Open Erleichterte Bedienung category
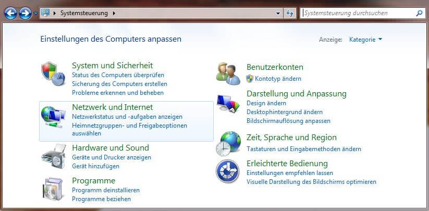This screenshot has height=211, width=429. pyautogui.click(x=287, y=164)
